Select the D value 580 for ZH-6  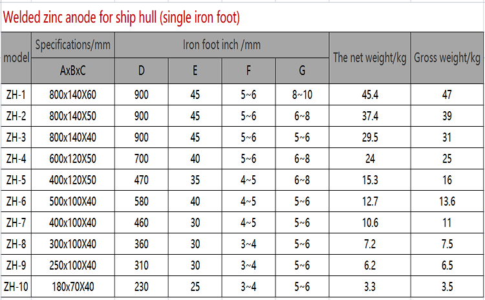click(x=142, y=202)
